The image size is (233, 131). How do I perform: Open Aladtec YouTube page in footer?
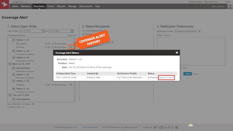tap(160, 127)
